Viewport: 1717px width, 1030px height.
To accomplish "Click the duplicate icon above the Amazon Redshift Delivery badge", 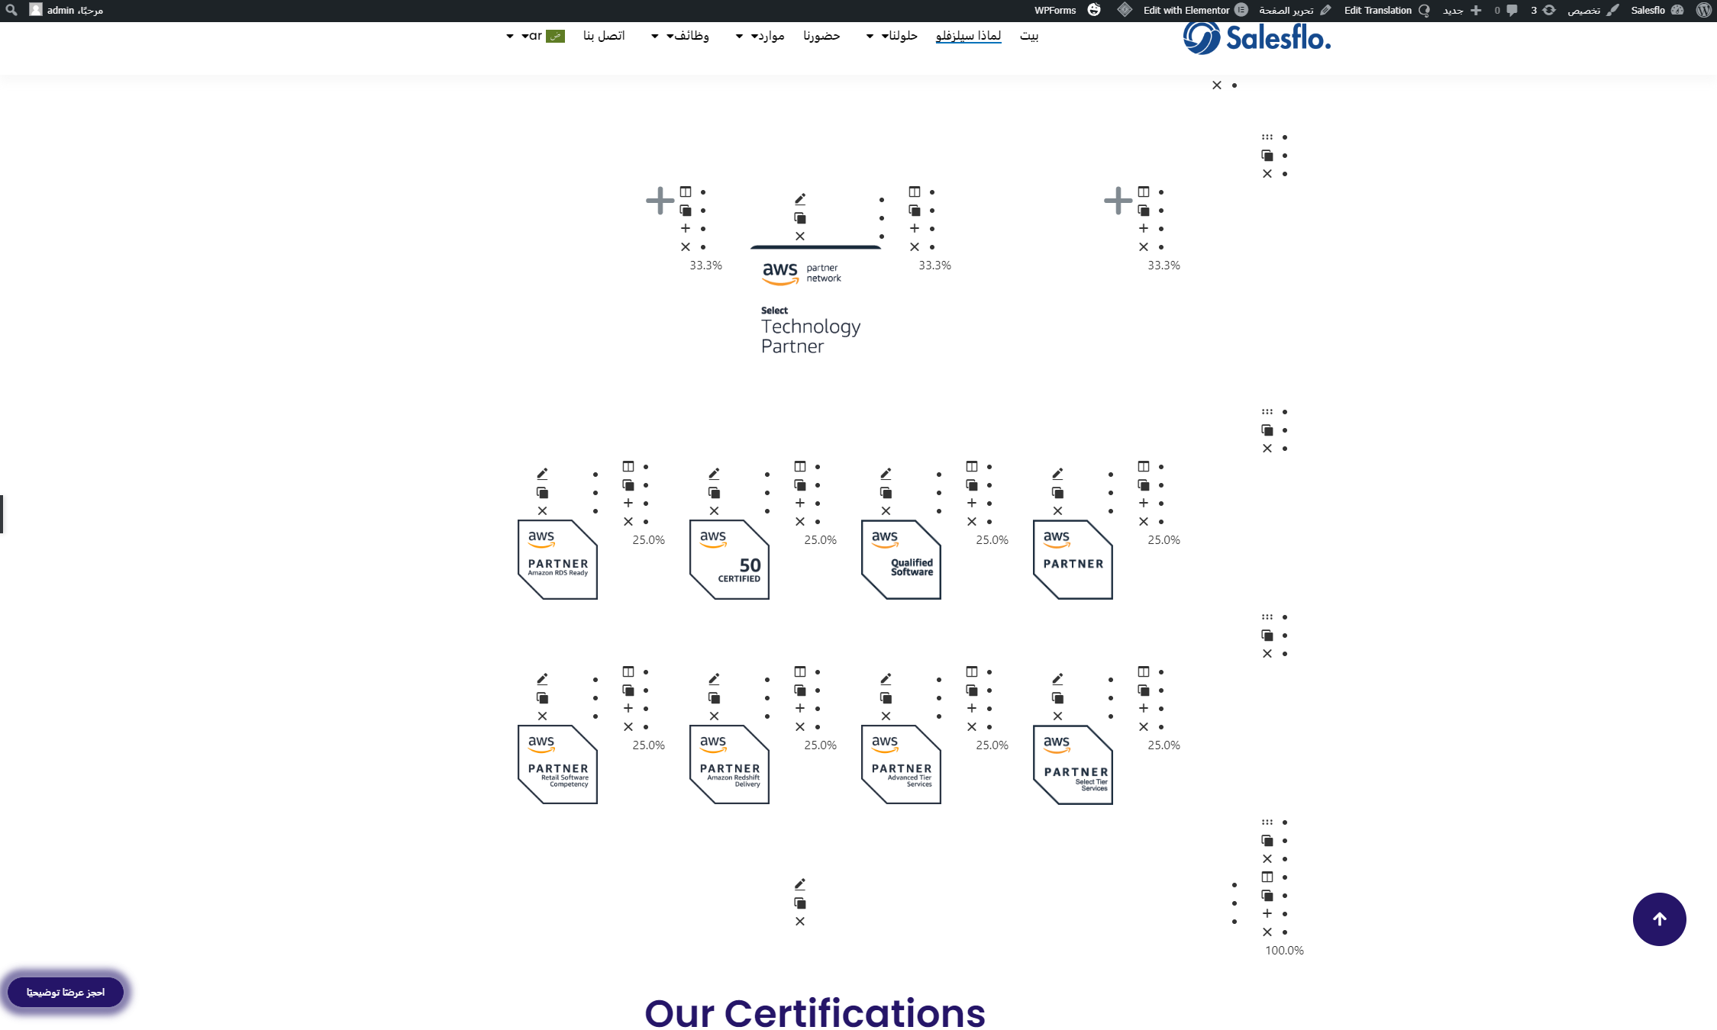I will 714,697.
